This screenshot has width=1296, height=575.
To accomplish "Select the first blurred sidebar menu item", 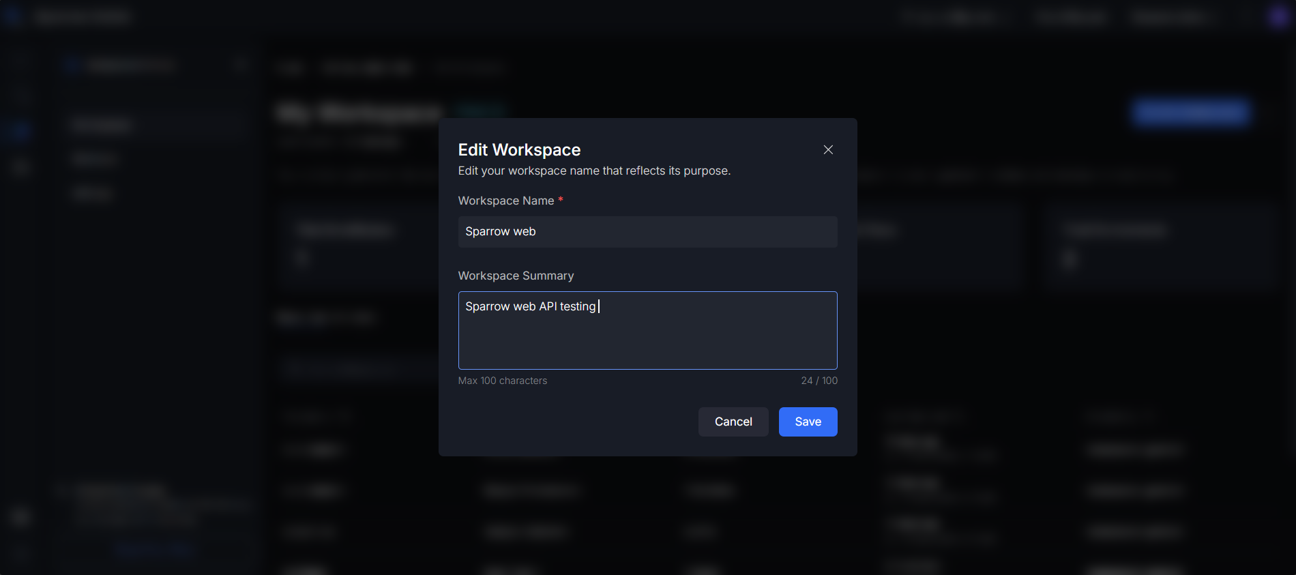I will pos(102,125).
